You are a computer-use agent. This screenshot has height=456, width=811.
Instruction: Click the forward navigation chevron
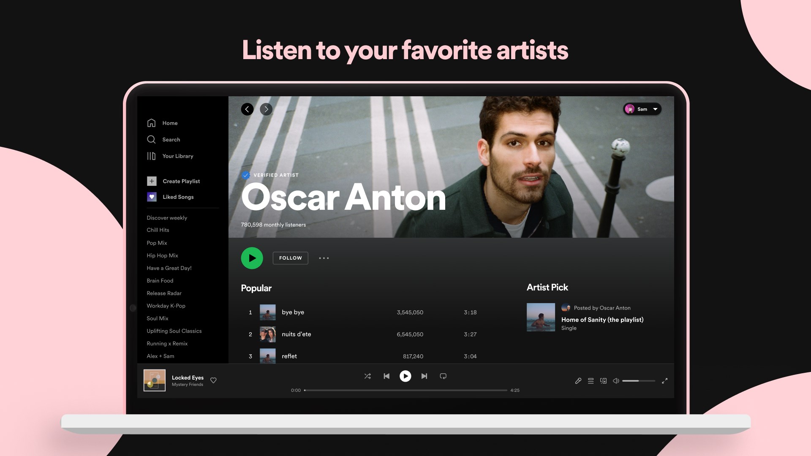tap(266, 109)
